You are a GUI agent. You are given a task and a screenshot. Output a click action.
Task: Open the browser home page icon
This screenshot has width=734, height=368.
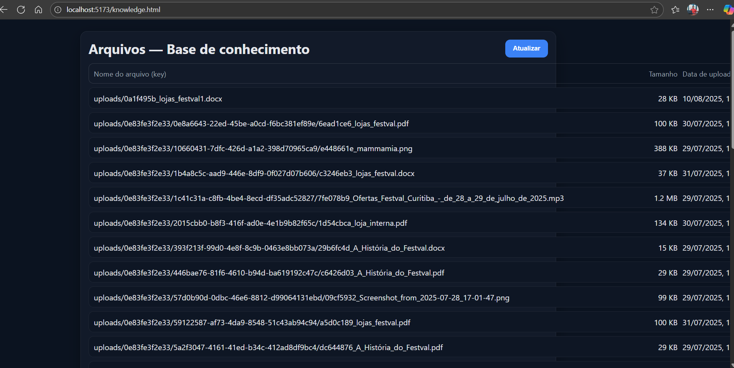click(x=38, y=10)
